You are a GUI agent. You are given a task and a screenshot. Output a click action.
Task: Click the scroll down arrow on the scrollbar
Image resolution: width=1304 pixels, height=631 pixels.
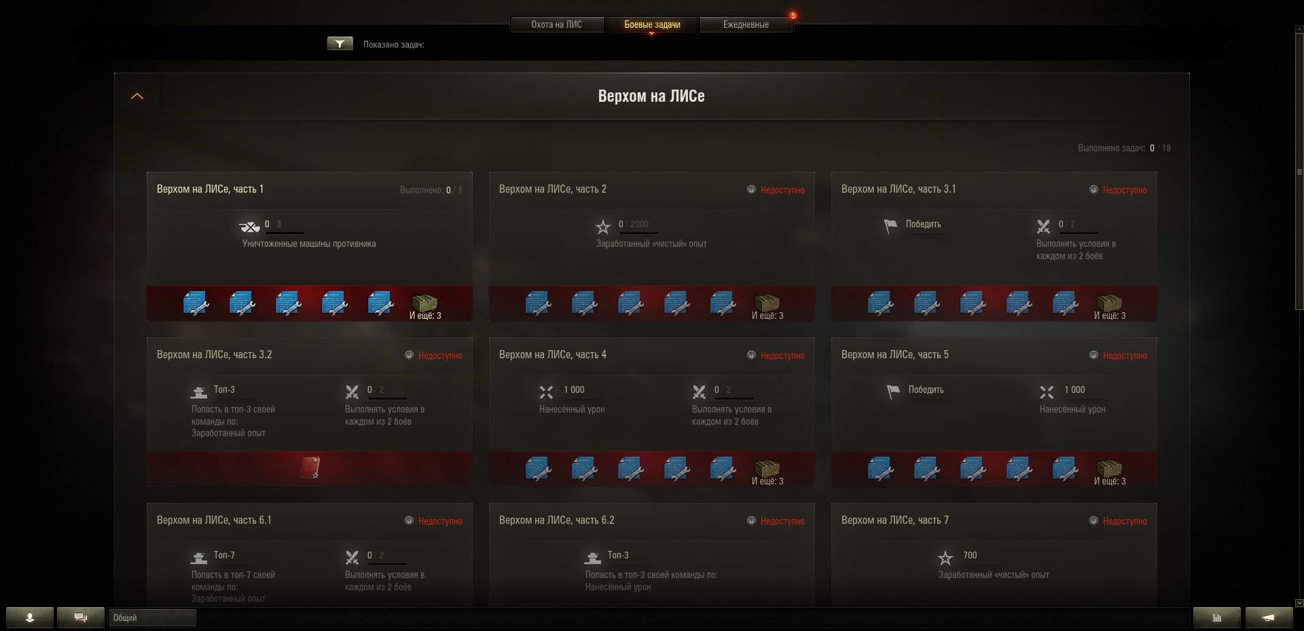[1299, 603]
